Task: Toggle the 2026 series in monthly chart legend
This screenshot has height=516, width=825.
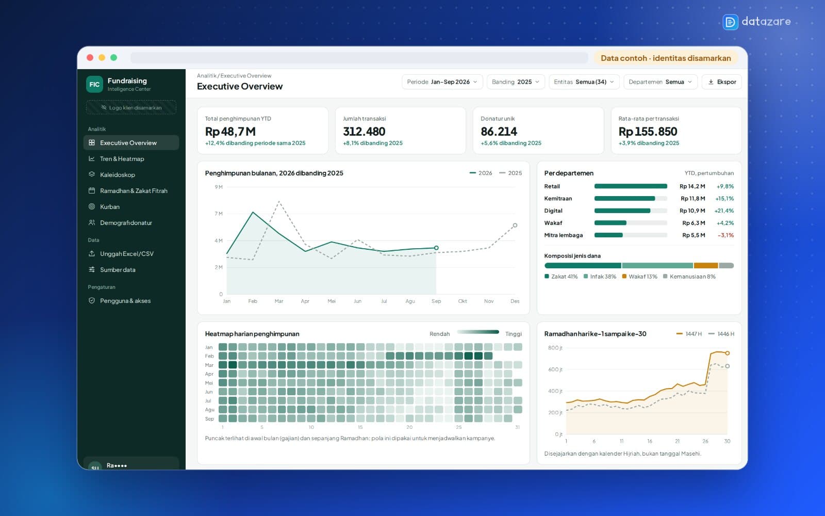Action: pyautogui.click(x=481, y=173)
